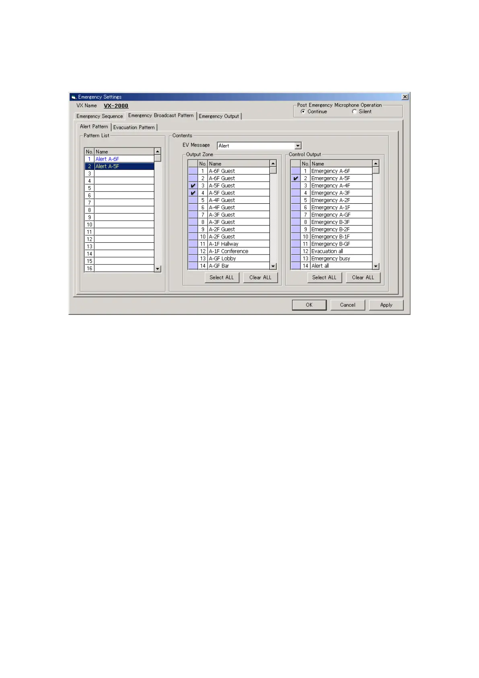Screen dimensions: 479x678
Task: Select pattern 1 Alert A-6F
Action: (119, 159)
